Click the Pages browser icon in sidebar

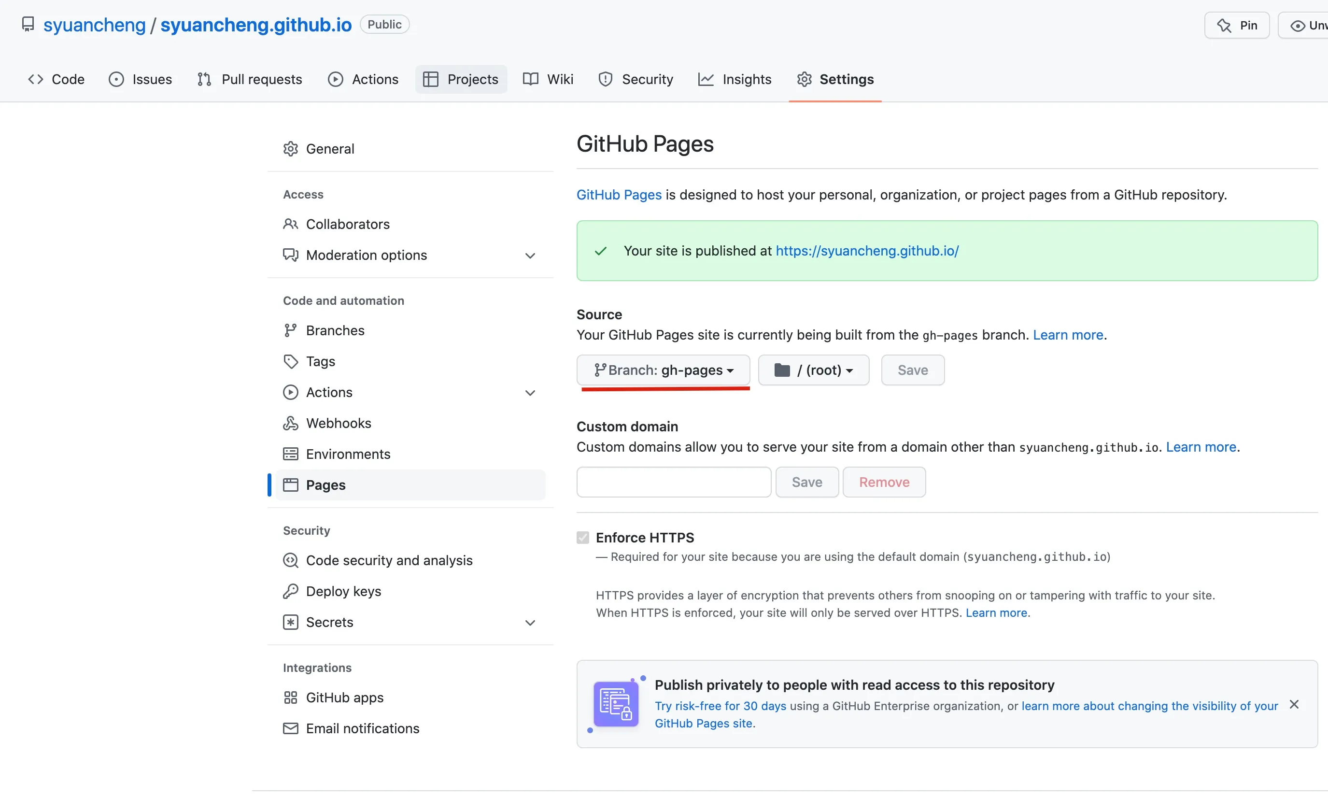(x=290, y=485)
